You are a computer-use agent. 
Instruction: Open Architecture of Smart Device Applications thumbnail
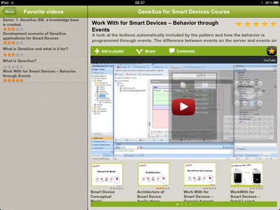(153, 174)
